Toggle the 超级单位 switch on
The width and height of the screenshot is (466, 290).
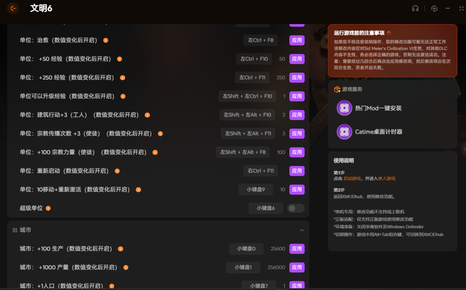[296, 208]
